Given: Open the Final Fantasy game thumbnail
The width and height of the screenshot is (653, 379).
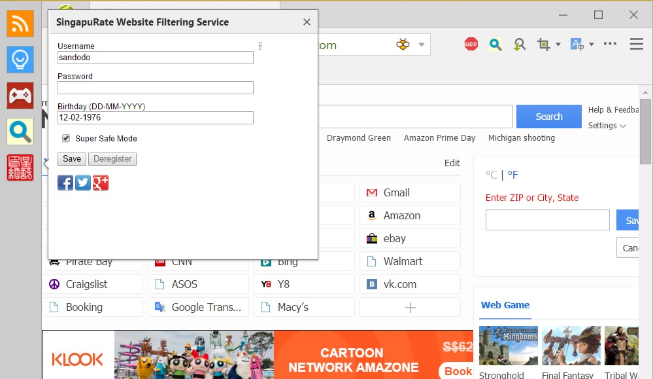Looking at the screenshot, I should tap(571, 346).
